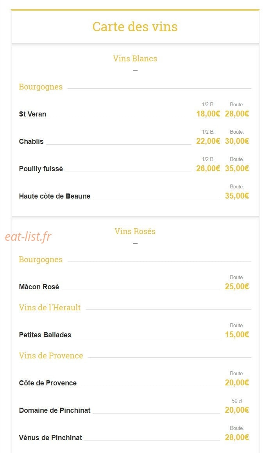Select Haute côte de Beaune entry
The image size is (272, 453).
(x=55, y=196)
